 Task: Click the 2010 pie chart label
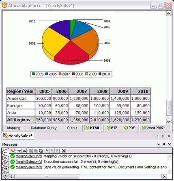point(32,21)
